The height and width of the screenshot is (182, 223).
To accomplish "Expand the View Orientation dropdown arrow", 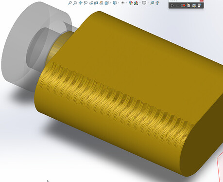I will (111, 3).
